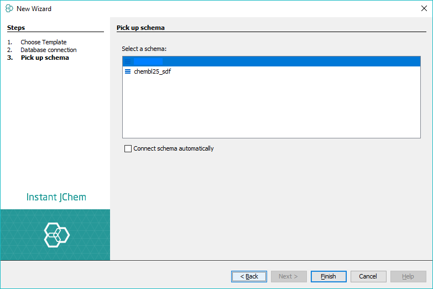Cancel the wizard

point(368,276)
